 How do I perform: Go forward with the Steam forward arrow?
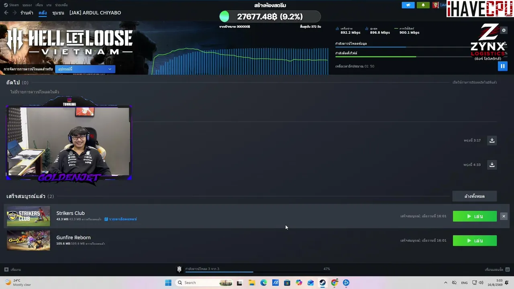(x=14, y=13)
